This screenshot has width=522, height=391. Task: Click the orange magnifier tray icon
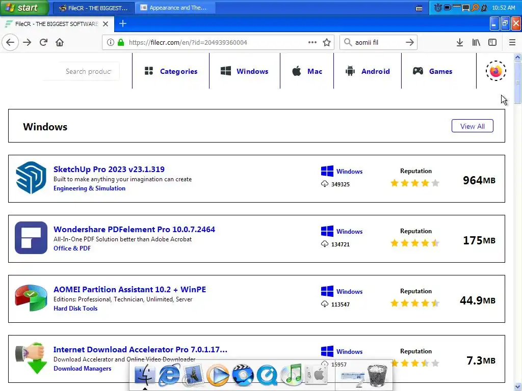coord(475,7)
